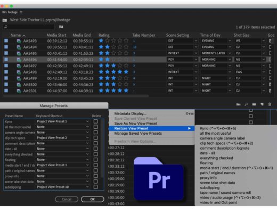Click the fifth rating star for AA5493

coord(126,40)
